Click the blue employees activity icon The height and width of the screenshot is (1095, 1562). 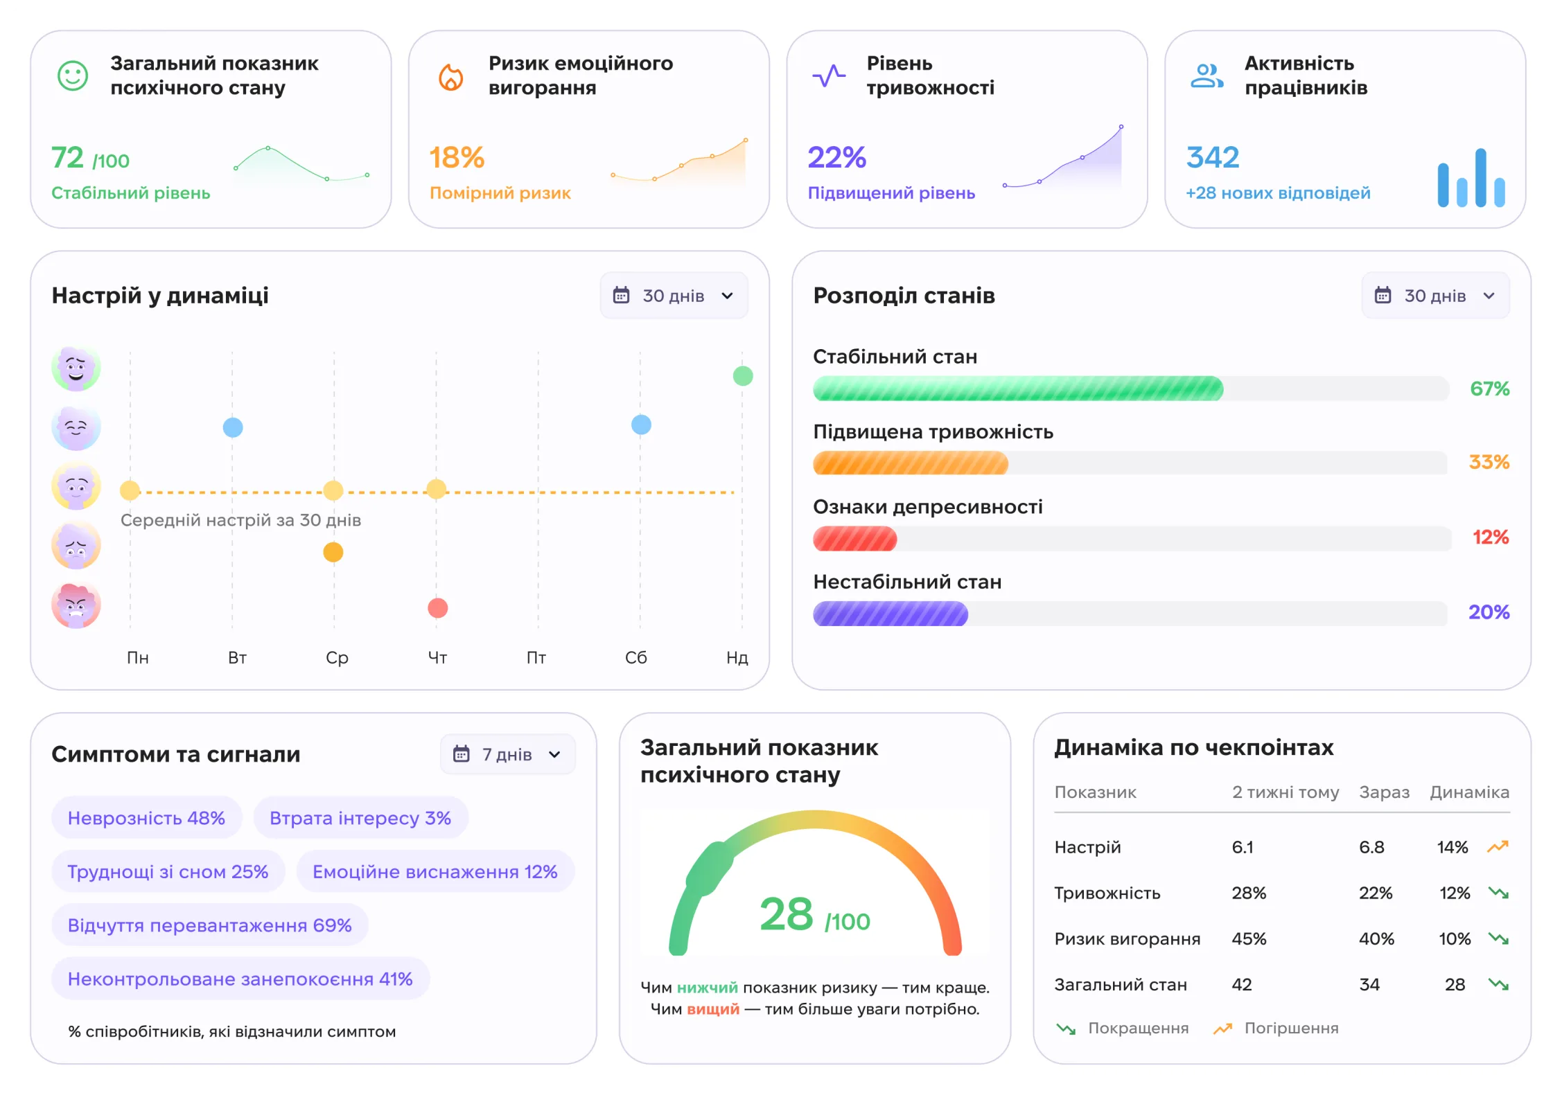click(1206, 75)
